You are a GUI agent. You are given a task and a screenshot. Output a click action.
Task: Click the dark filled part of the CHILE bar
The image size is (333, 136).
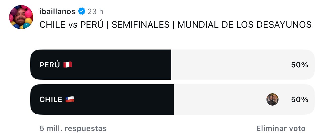(x=102, y=99)
